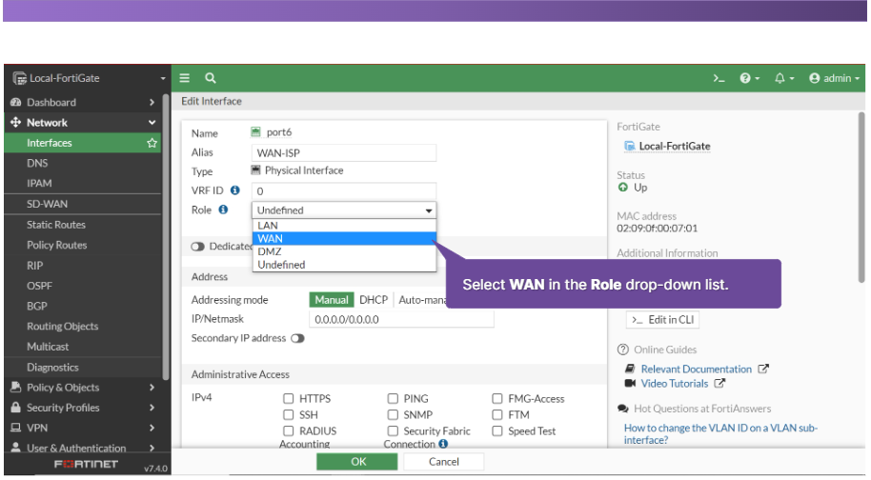Open the notifications bell menu
This screenshot has height=480, width=871.
[x=784, y=78]
